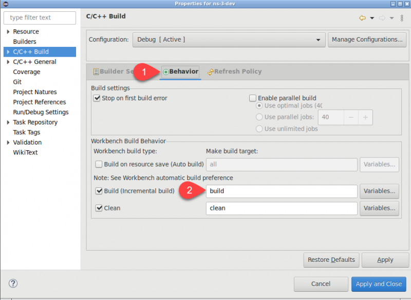This screenshot has width=411, height=300.
Task: Open the Configuration dropdown
Action: click(x=229, y=40)
